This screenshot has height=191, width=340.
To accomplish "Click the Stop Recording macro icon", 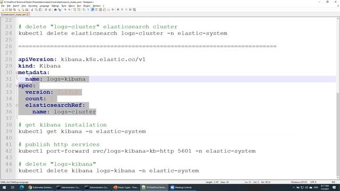I will coord(122,10).
